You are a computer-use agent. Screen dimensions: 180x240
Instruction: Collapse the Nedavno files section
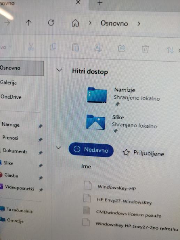click(x=58, y=148)
